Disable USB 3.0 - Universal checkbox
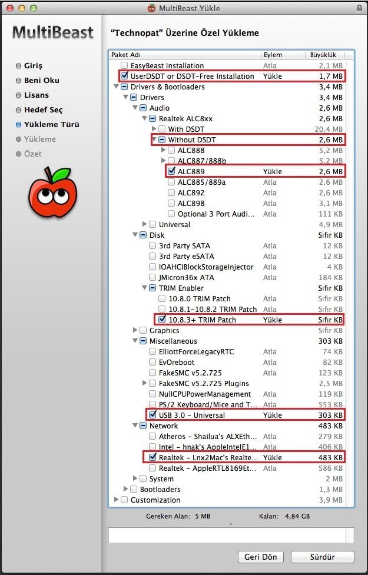Screen dimensions: 368x575 click(152, 415)
